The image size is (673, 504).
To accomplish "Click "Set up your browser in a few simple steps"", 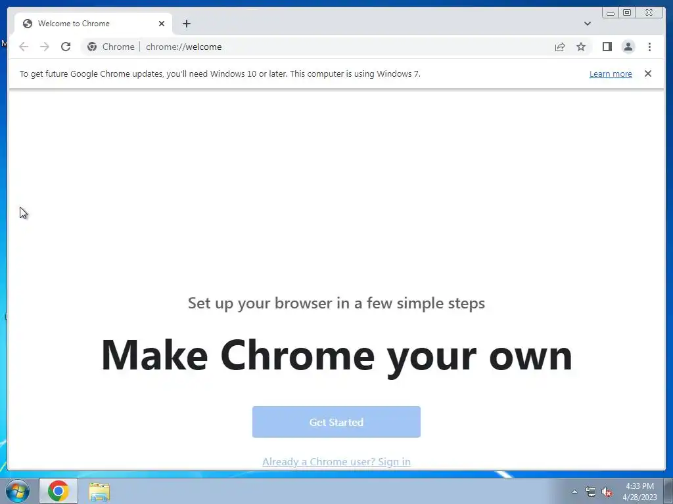I will [336, 303].
